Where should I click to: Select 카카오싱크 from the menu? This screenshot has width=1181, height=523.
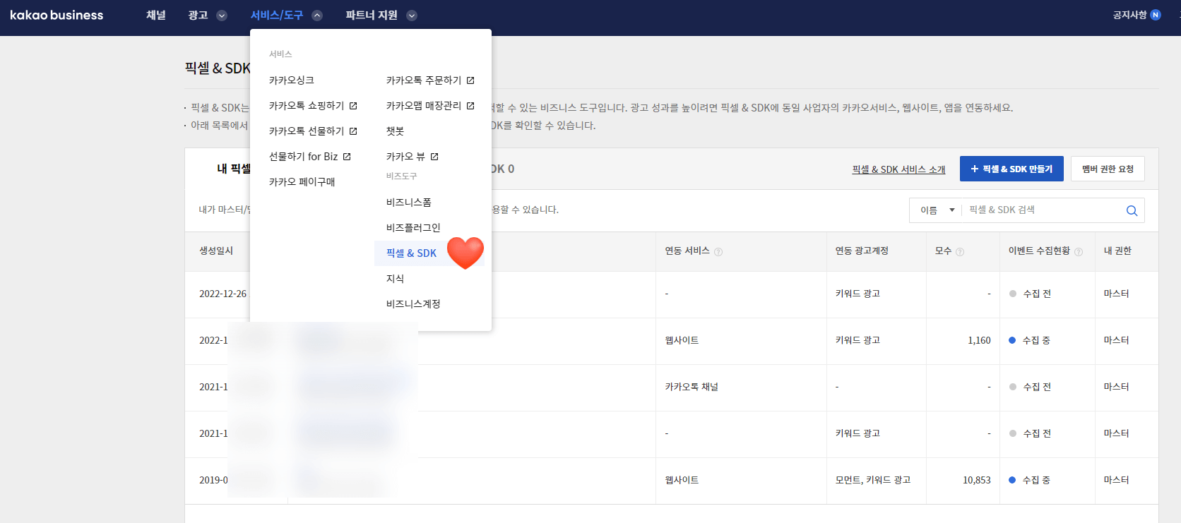point(292,80)
